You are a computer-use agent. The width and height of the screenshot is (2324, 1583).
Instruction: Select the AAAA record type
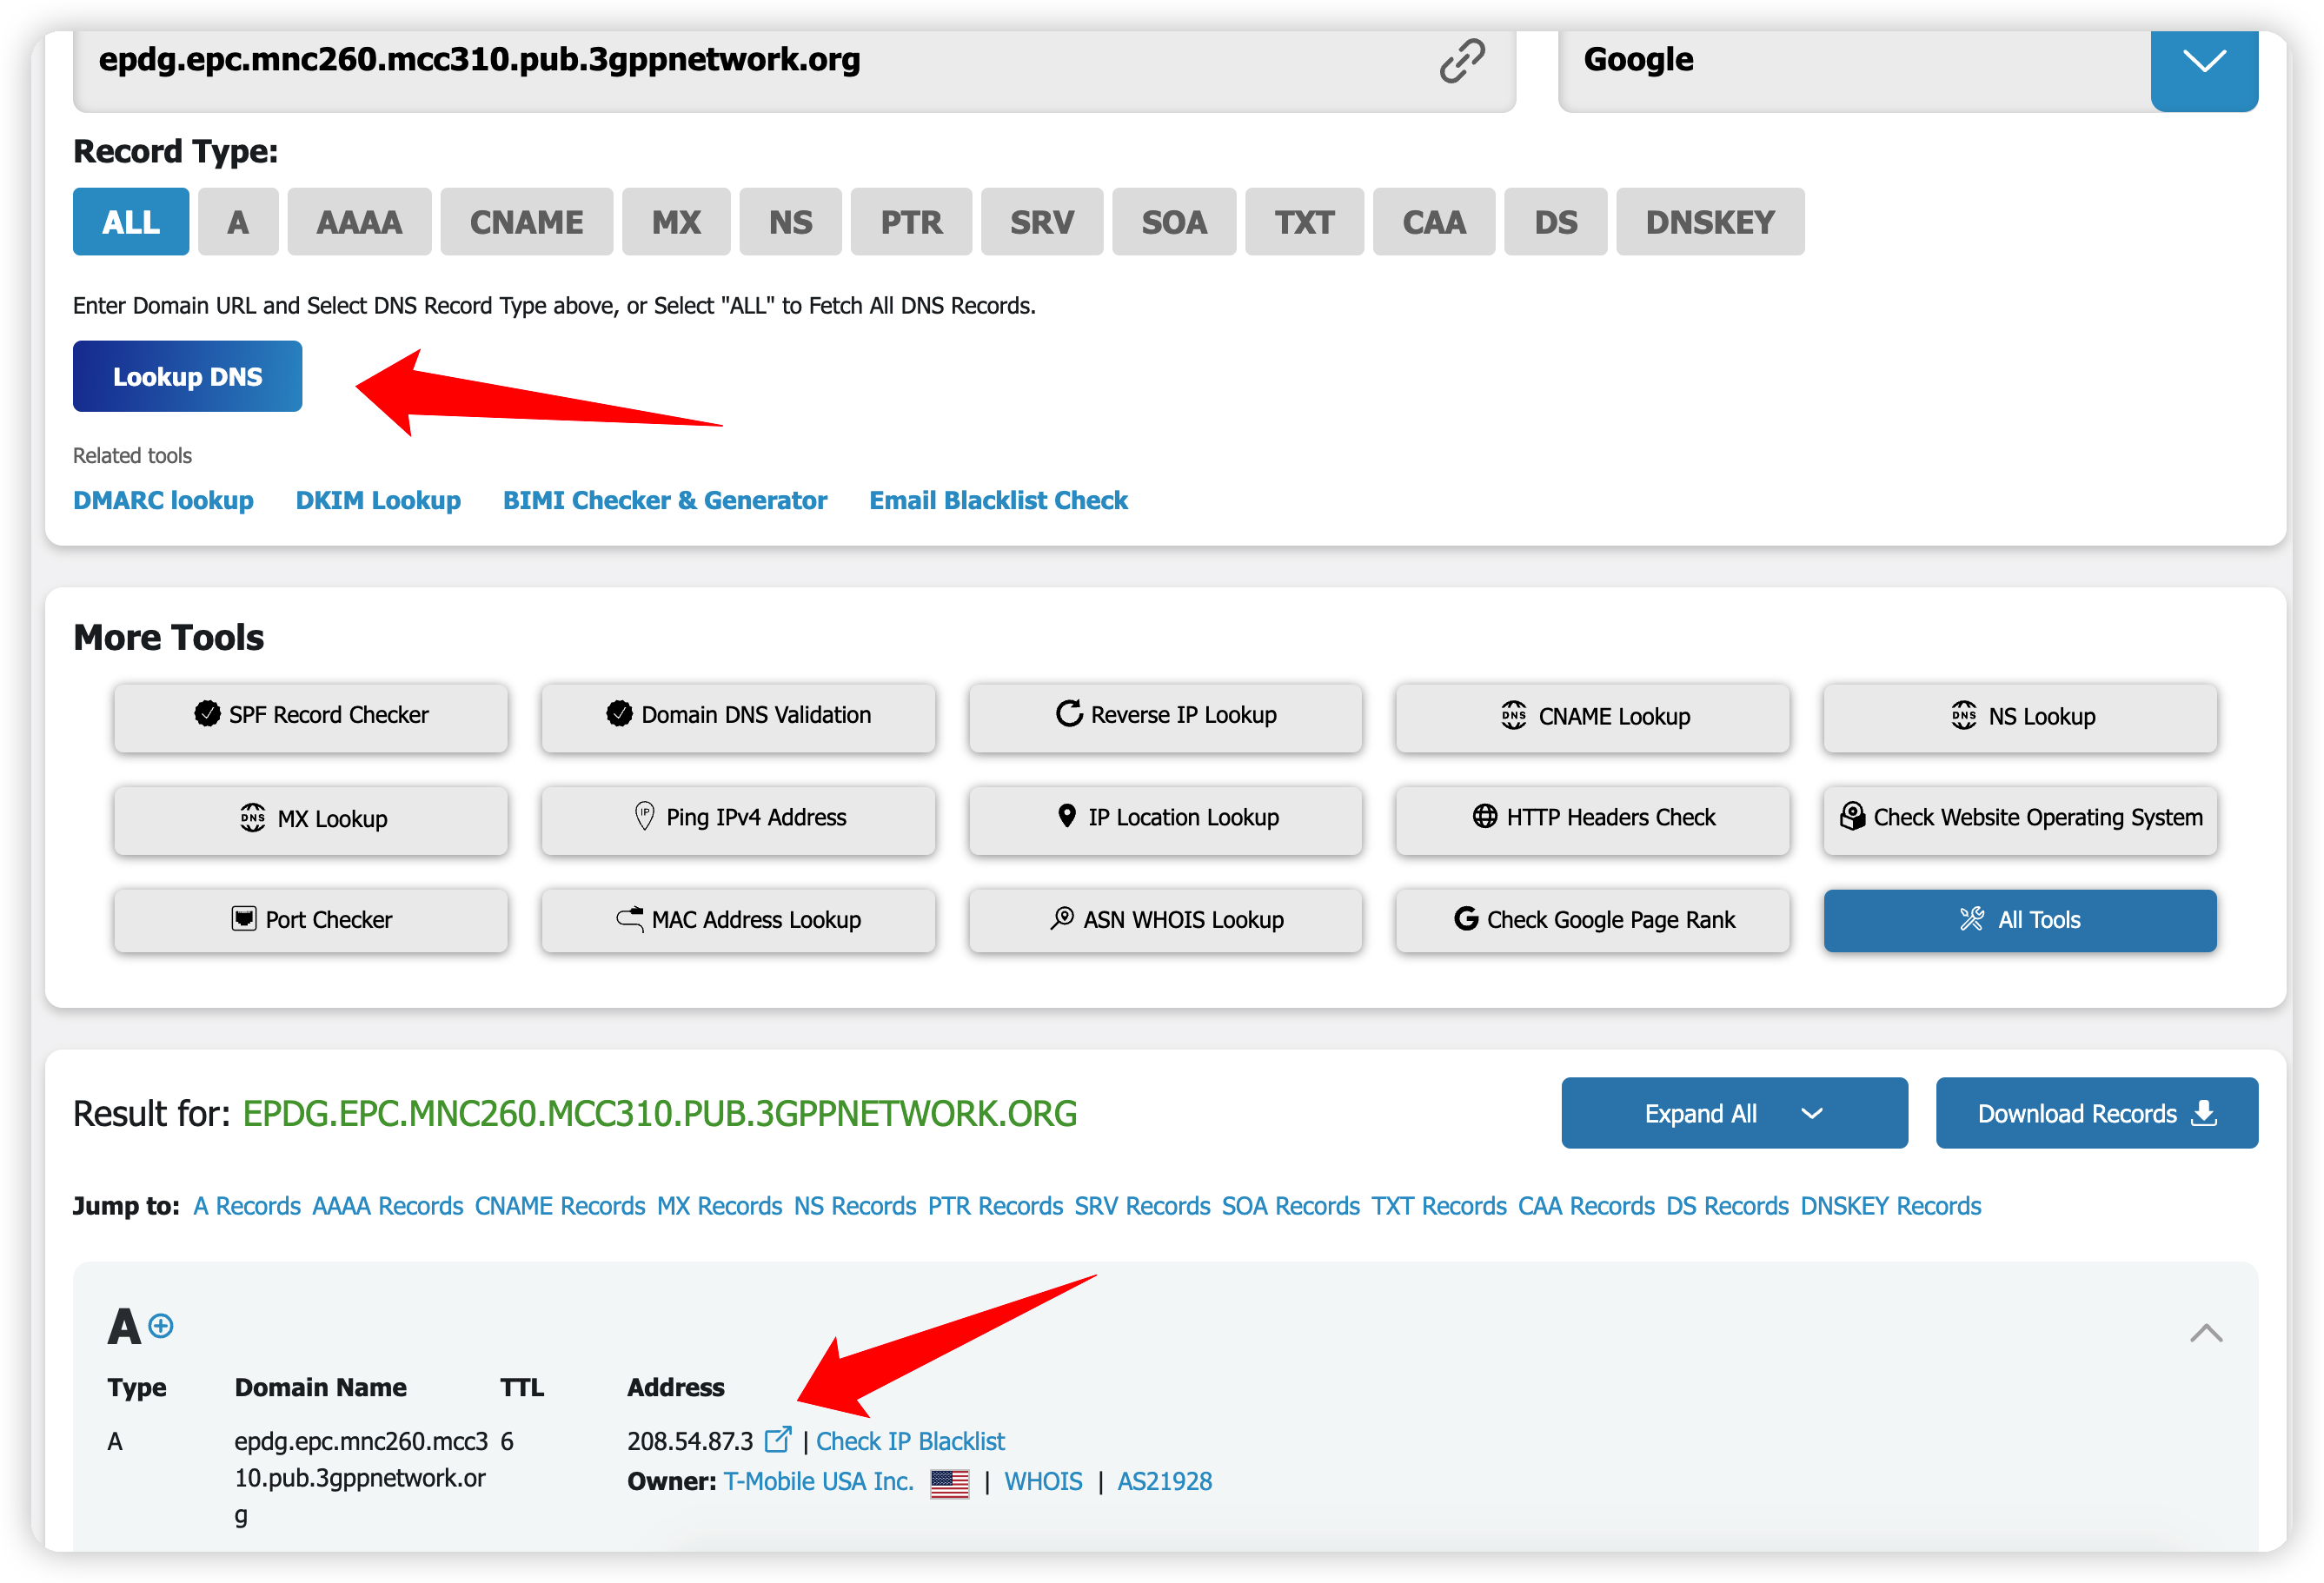359,222
